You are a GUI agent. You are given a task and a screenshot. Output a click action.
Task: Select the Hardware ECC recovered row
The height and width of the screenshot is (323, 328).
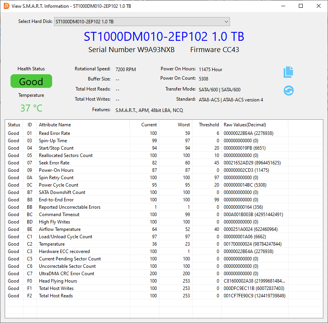click(x=164, y=251)
